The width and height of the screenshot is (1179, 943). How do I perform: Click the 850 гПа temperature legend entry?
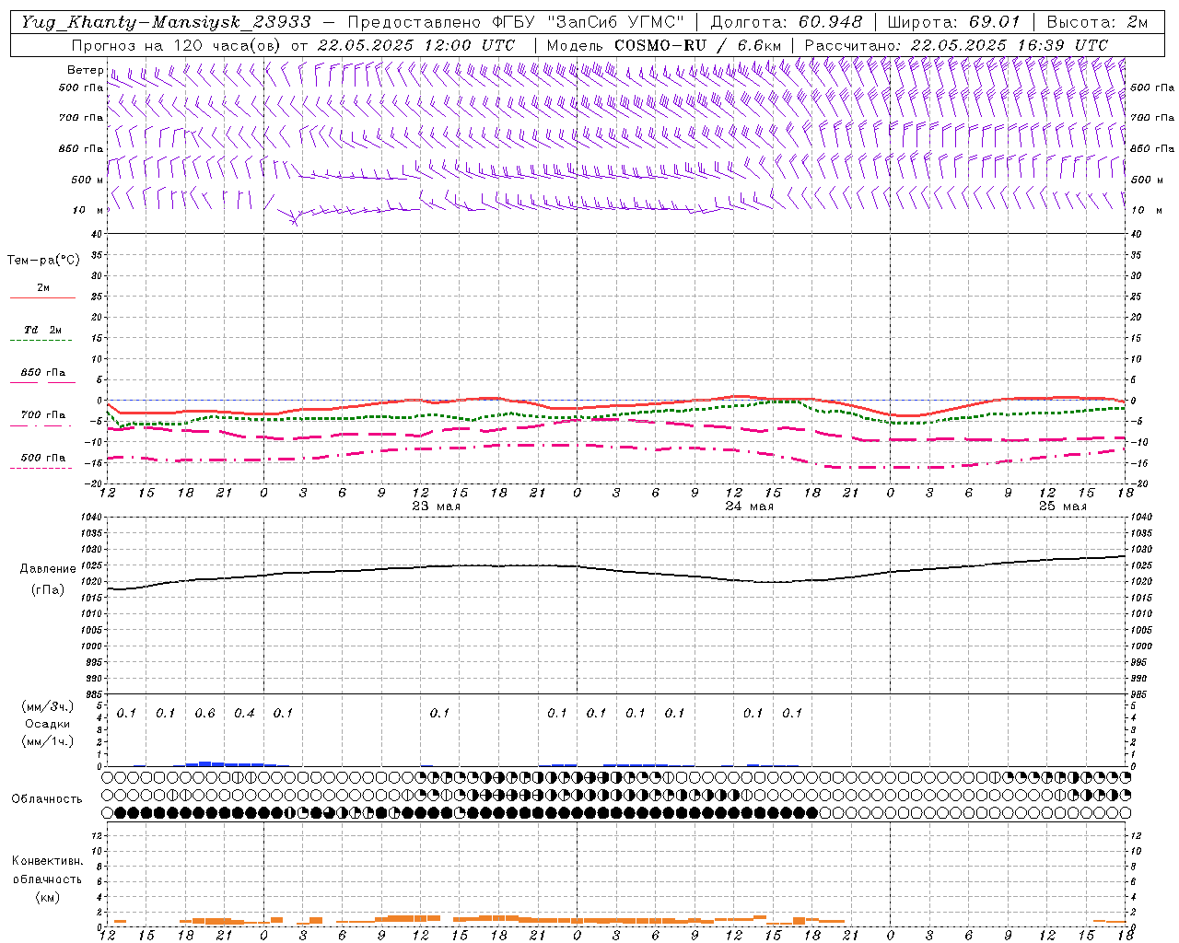pos(43,373)
